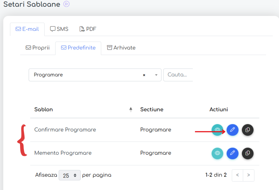Edit the Confirmare Programare template

click(232, 130)
